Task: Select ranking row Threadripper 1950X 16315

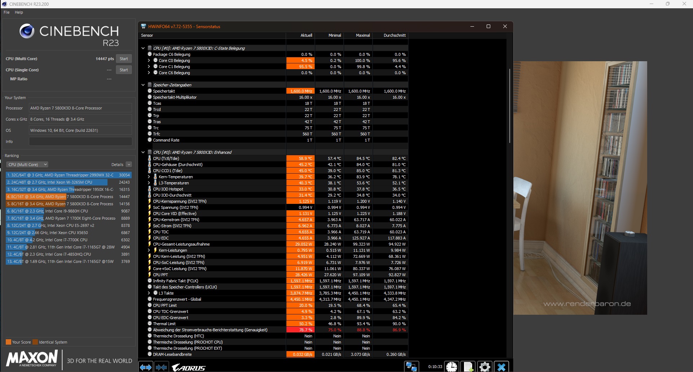Action: [x=69, y=189]
